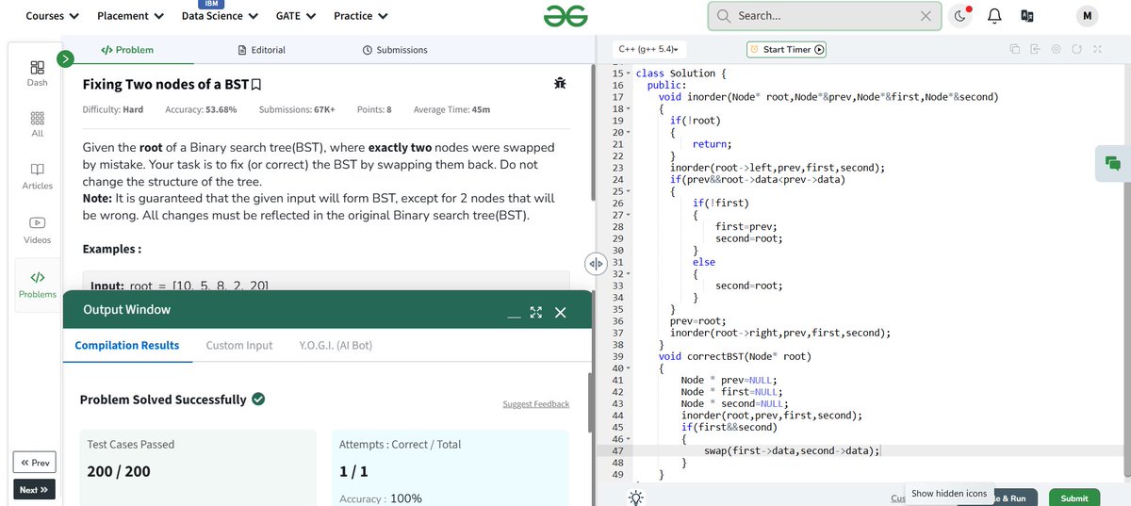
Task: Toggle dark mode moon icon
Action: point(960,16)
